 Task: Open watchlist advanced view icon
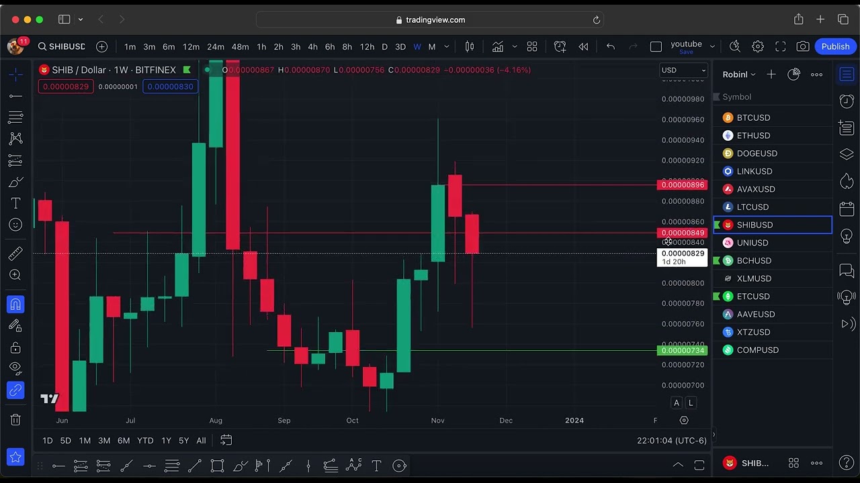(x=793, y=74)
